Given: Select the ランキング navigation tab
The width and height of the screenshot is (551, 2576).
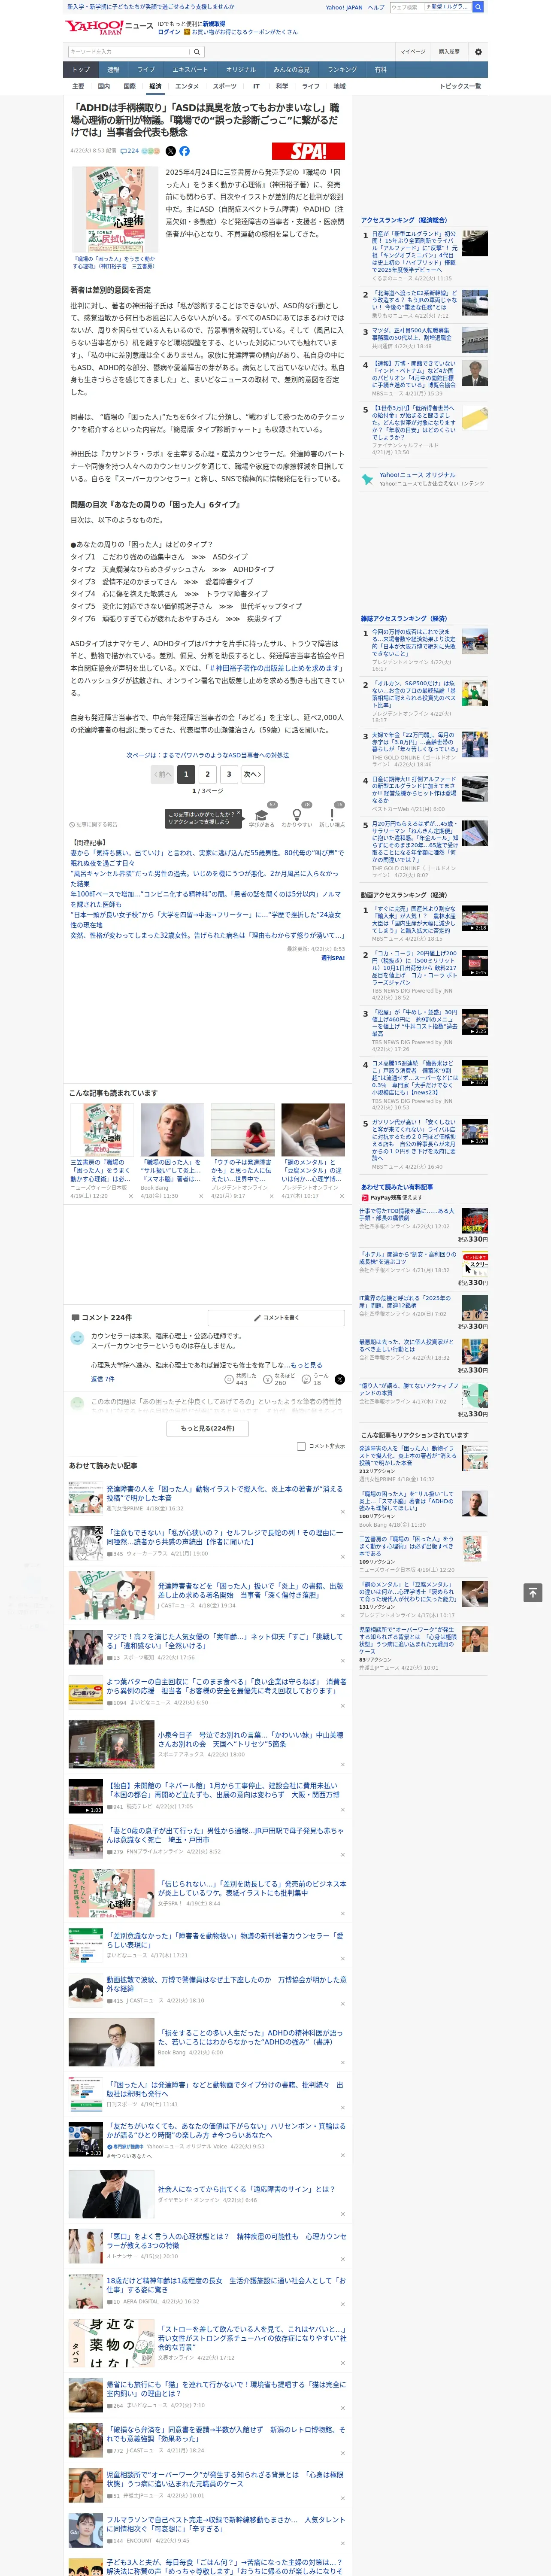Looking at the screenshot, I should (x=342, y=70).
